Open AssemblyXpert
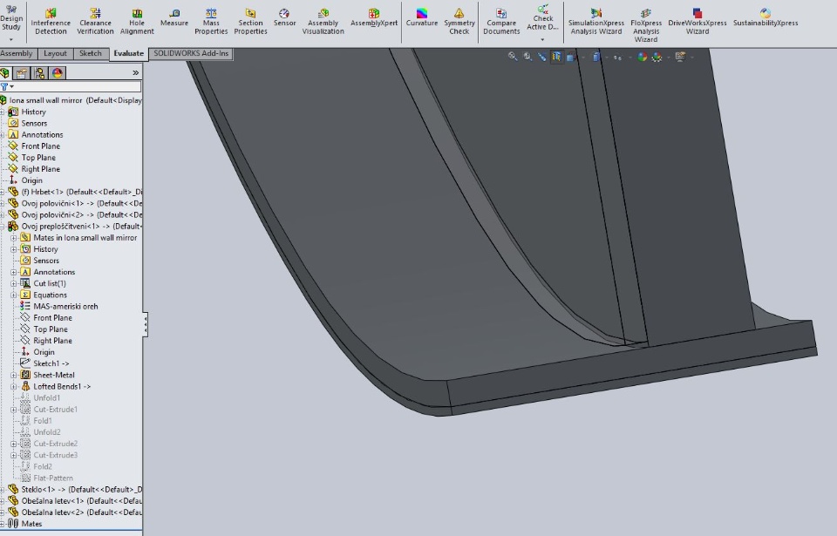Screen dimensions: 837x536 pos(374,17)
